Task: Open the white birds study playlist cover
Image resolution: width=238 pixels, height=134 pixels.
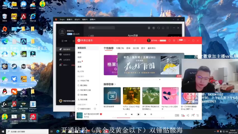Action: (151, 96)
